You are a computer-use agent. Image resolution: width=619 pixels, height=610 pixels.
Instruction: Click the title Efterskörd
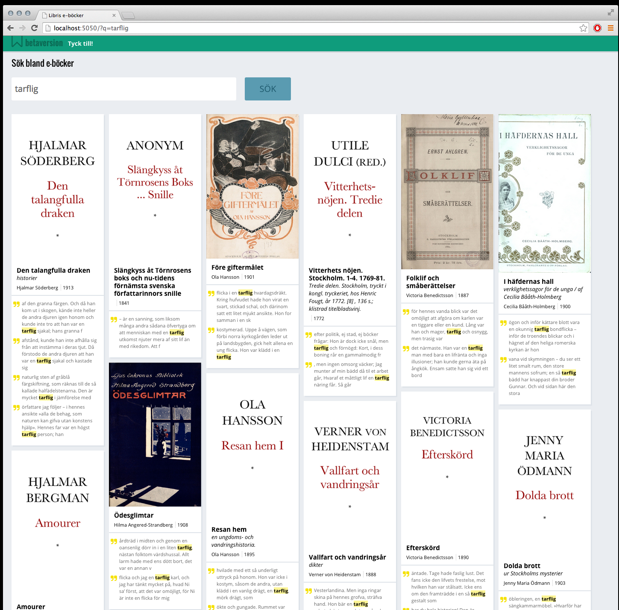tap(423, 548)
